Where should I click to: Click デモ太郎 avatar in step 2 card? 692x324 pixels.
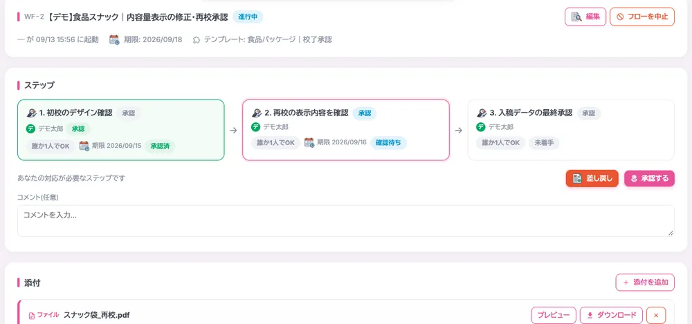coord(255,127)
